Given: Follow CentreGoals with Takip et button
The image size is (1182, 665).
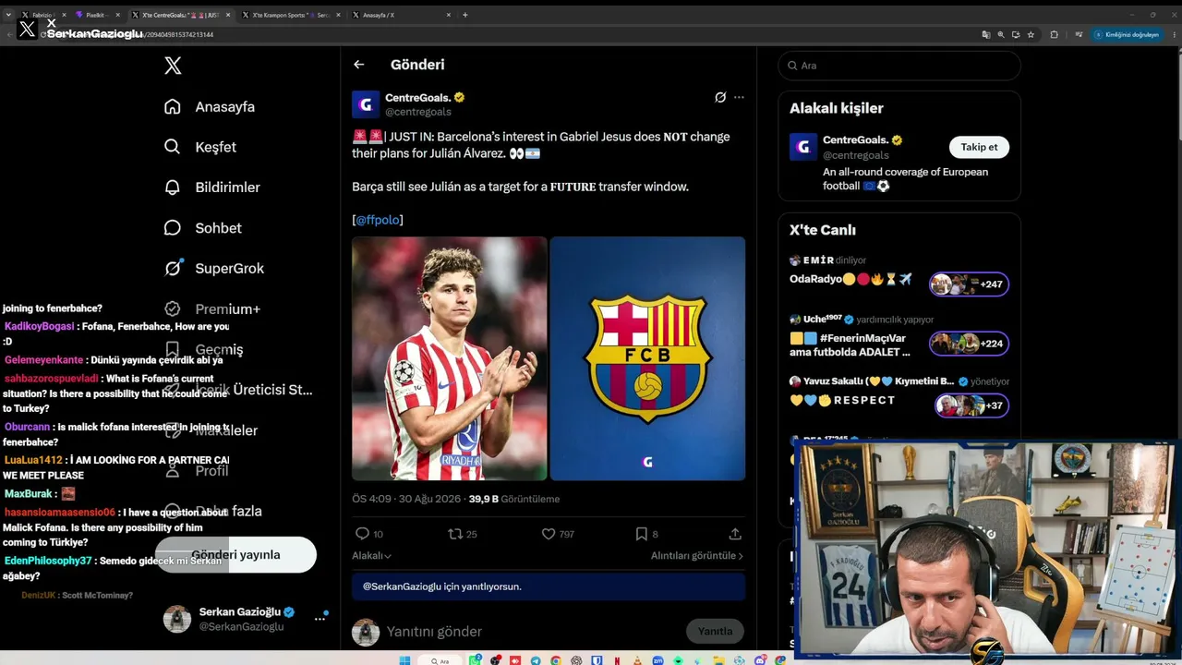Looking at the screenshot, I should (x=979, y=147).
